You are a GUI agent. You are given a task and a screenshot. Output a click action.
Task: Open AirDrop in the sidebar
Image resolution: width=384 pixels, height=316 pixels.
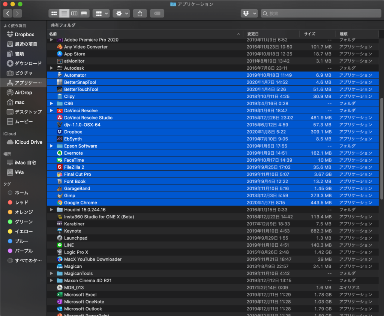point(24,92)
